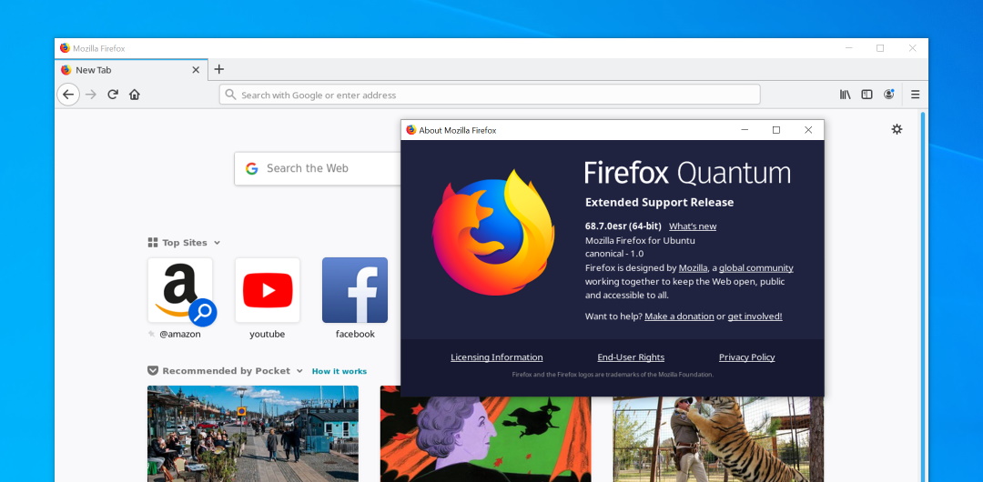Maximize the main Mozilla Firefox window
This screenshot has height=482, width=983.
[880, 48]
